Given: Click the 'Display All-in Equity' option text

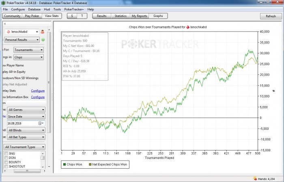Looking at the screenshot, I should (x=15, y=72).
